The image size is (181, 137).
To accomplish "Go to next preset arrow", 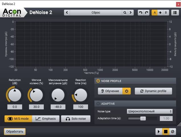I will click(x=131, y=13).
